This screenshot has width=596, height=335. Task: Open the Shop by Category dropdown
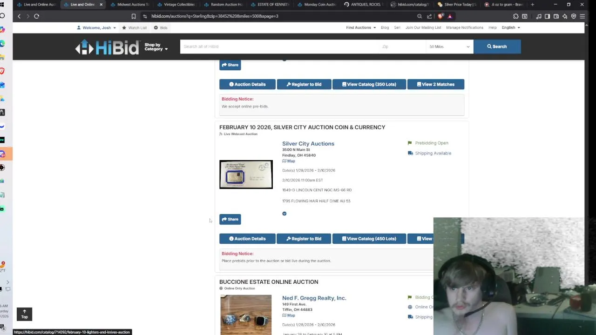click(x=156, y=47)
